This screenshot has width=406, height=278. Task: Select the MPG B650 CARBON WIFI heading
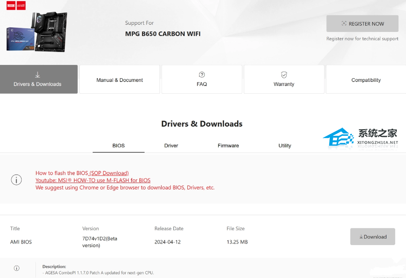163,34
